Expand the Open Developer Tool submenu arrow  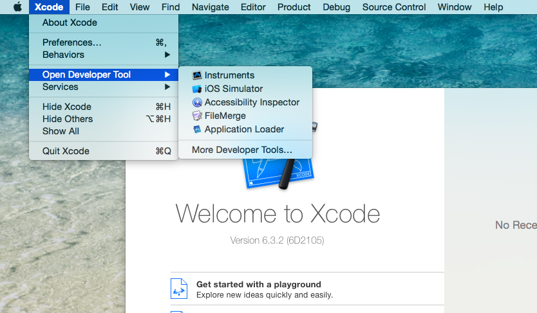[167, 75]
